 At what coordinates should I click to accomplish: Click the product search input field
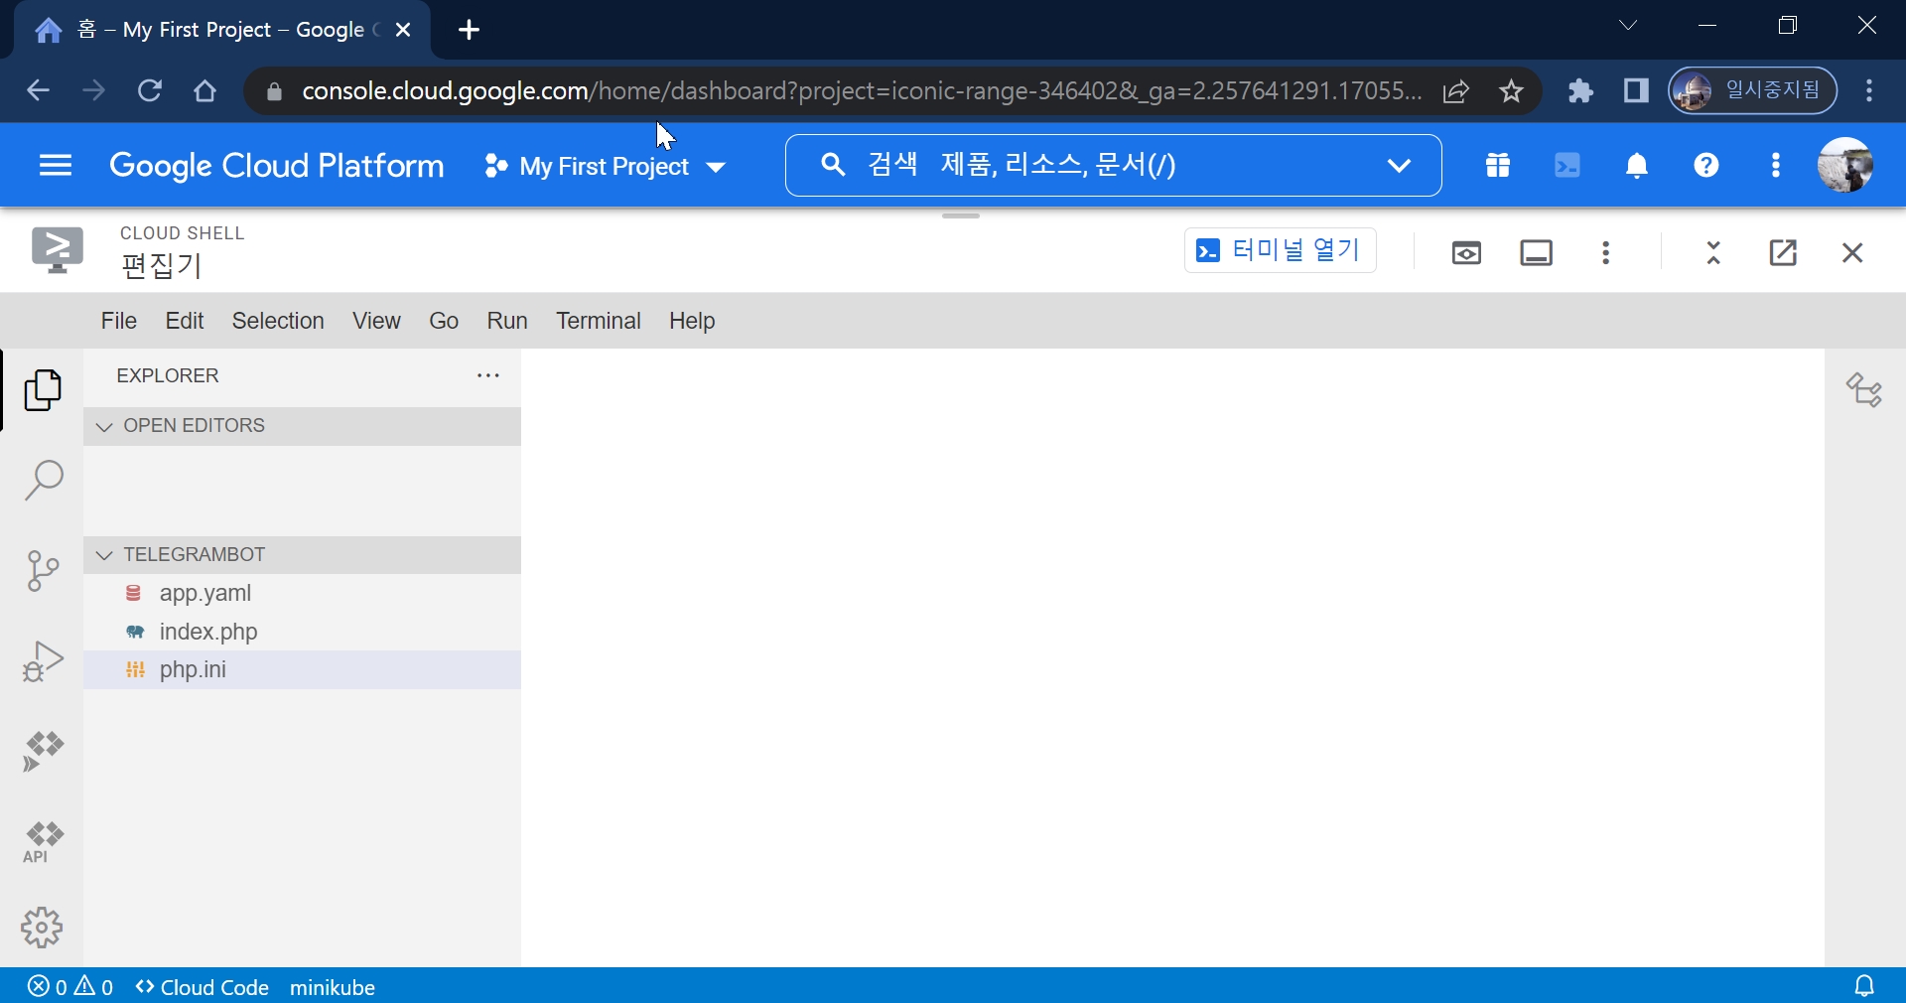(1112, 165)
